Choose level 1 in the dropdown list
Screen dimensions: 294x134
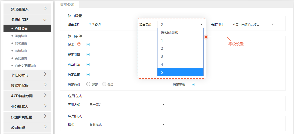(180, 40)
